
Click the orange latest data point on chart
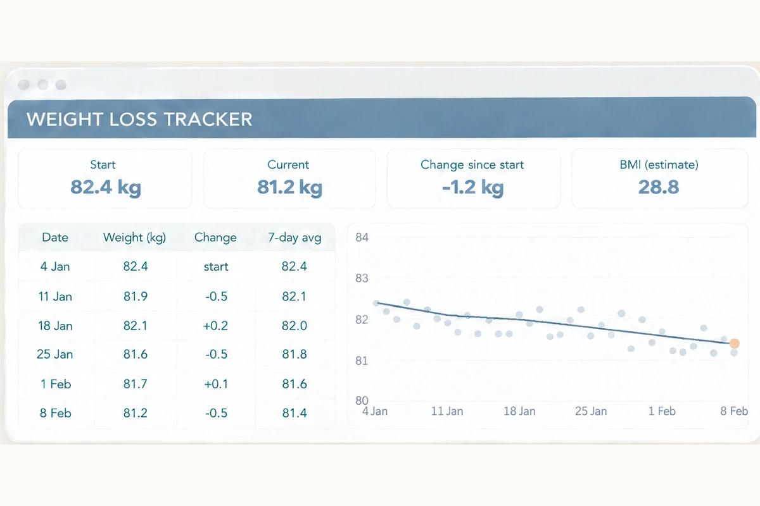pos(734,343)
